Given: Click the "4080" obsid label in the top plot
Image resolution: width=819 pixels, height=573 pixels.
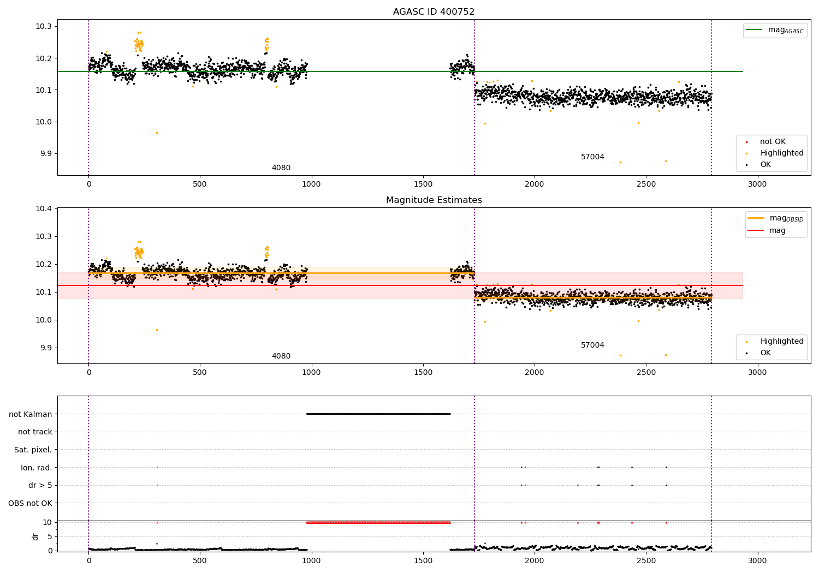Looking at the screenshot, I should [x=281, y=168].
